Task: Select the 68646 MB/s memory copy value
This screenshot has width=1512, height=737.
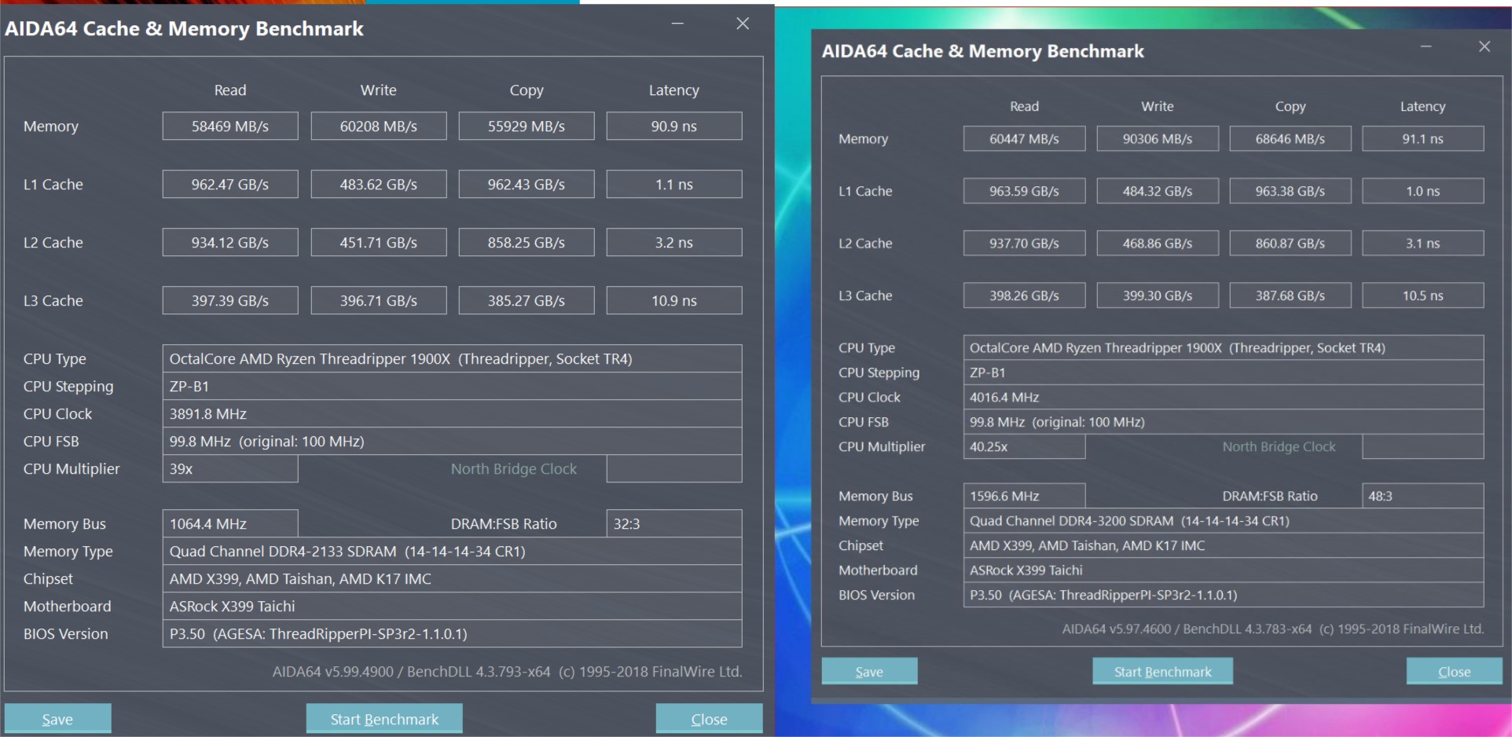Action: tap(1290, 138)
